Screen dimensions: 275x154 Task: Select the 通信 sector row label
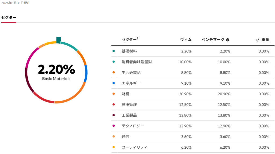tap(125, 137)
